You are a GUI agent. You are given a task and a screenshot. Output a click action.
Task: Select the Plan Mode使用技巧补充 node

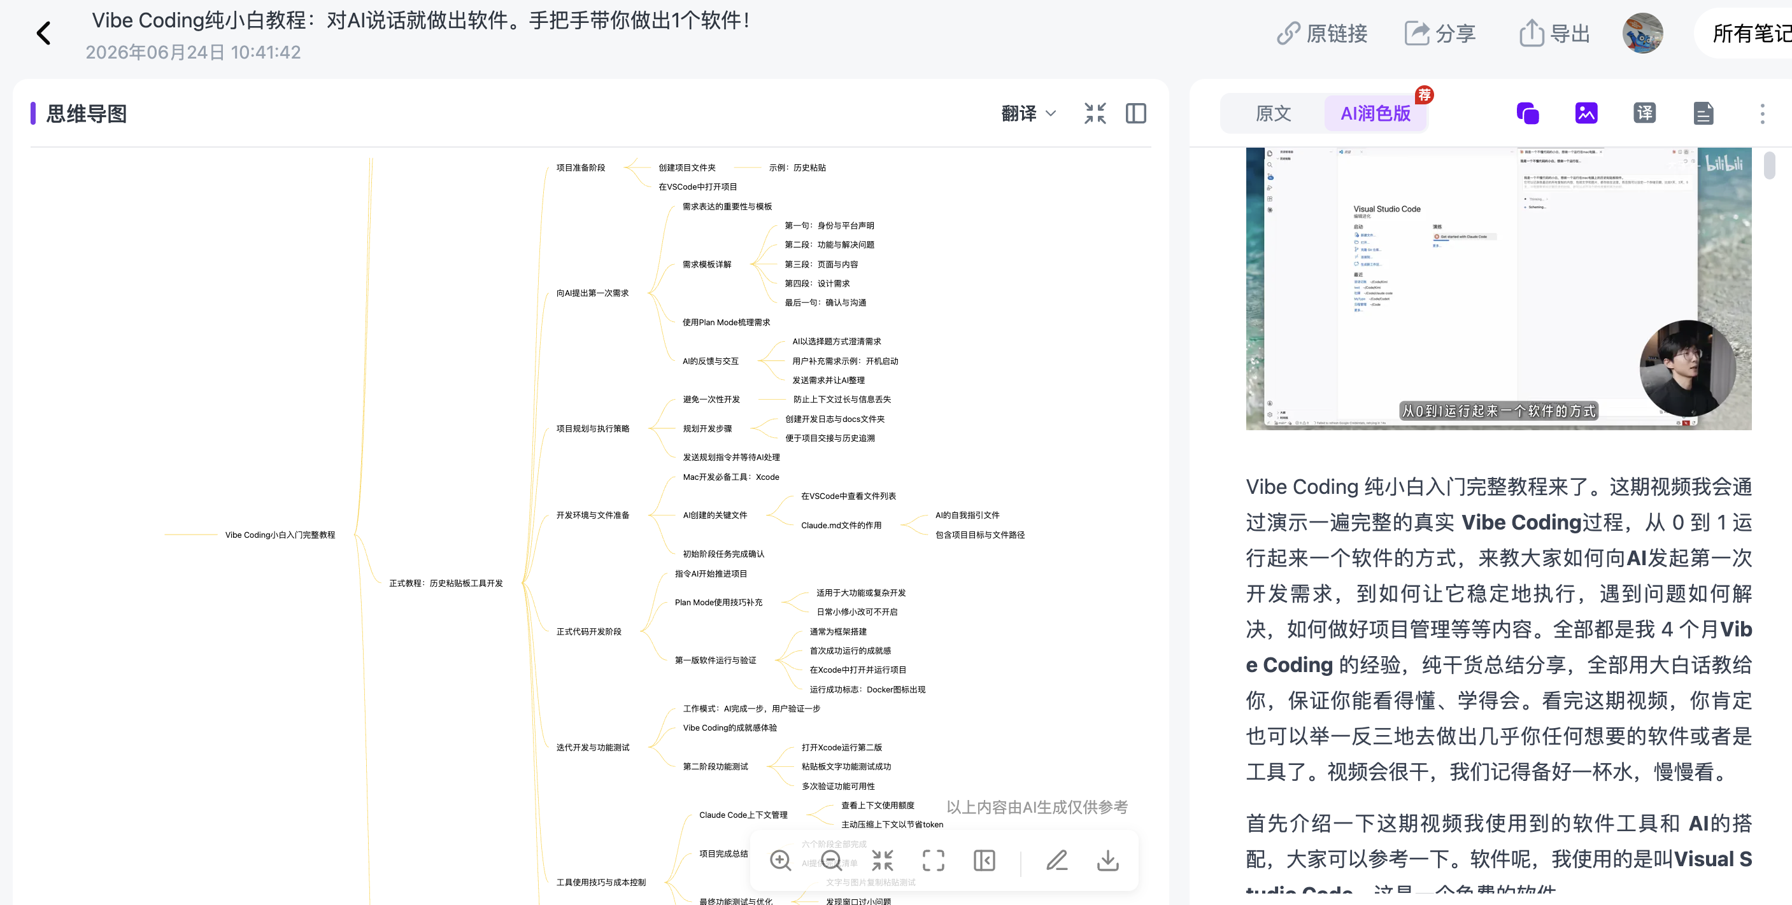tap(718, 602)
